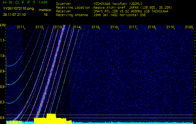The height and width of the screenshot is (124, 196).
Task: Click the 26.11.07 21:10 timestamp
Action: pyautogui.click(x=15, y=15)
